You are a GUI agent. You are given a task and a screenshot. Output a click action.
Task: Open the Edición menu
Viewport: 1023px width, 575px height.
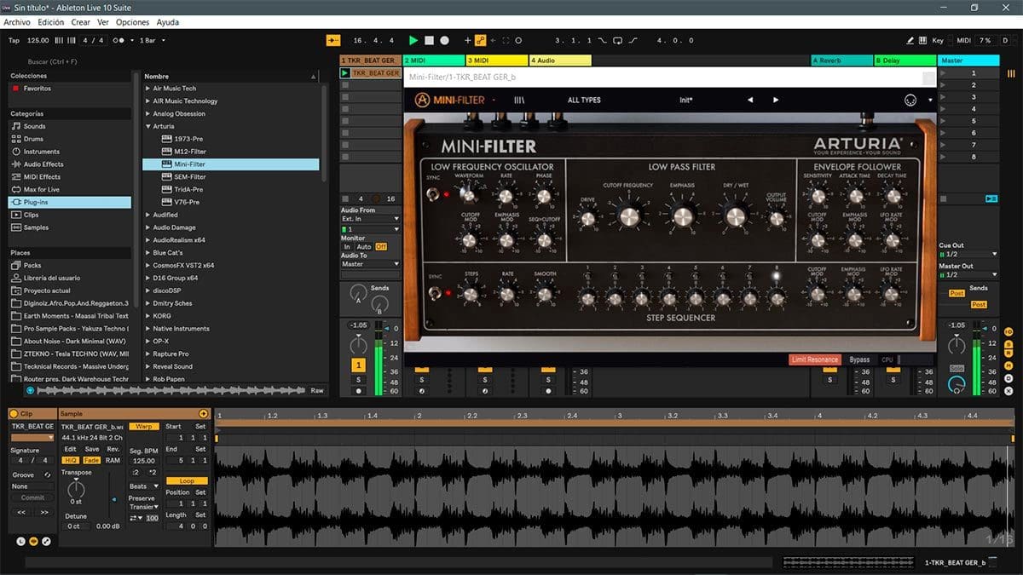(50, 22)
